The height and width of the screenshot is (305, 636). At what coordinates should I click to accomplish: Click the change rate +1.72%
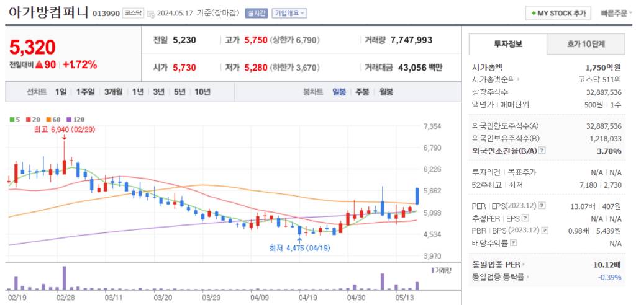click(x=80, y=64)
